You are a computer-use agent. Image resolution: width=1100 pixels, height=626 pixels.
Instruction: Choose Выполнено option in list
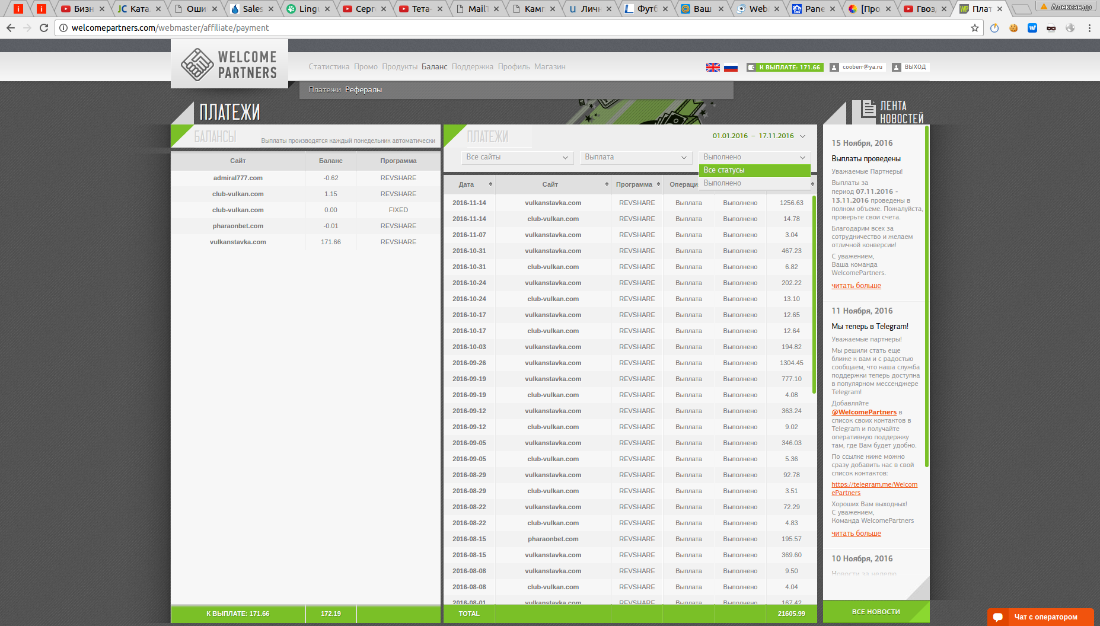coord(754,183)
